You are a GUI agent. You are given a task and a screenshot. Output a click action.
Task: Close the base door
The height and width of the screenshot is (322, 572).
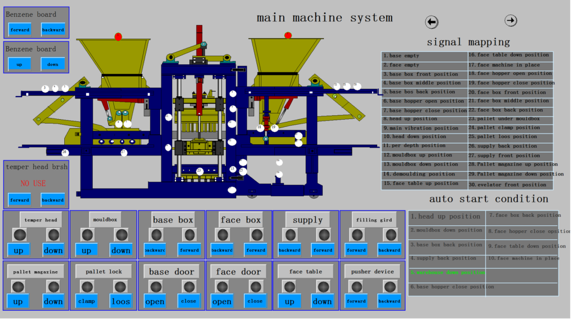click(x=189, y=301)
